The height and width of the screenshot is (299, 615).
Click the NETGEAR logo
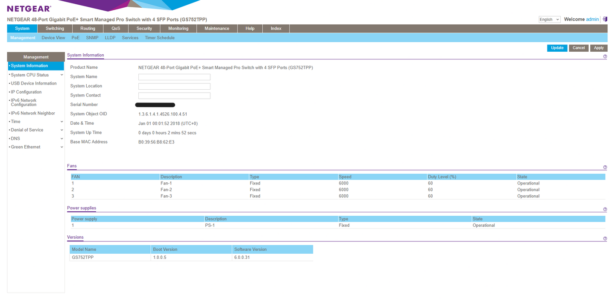[x=29, y=9]
